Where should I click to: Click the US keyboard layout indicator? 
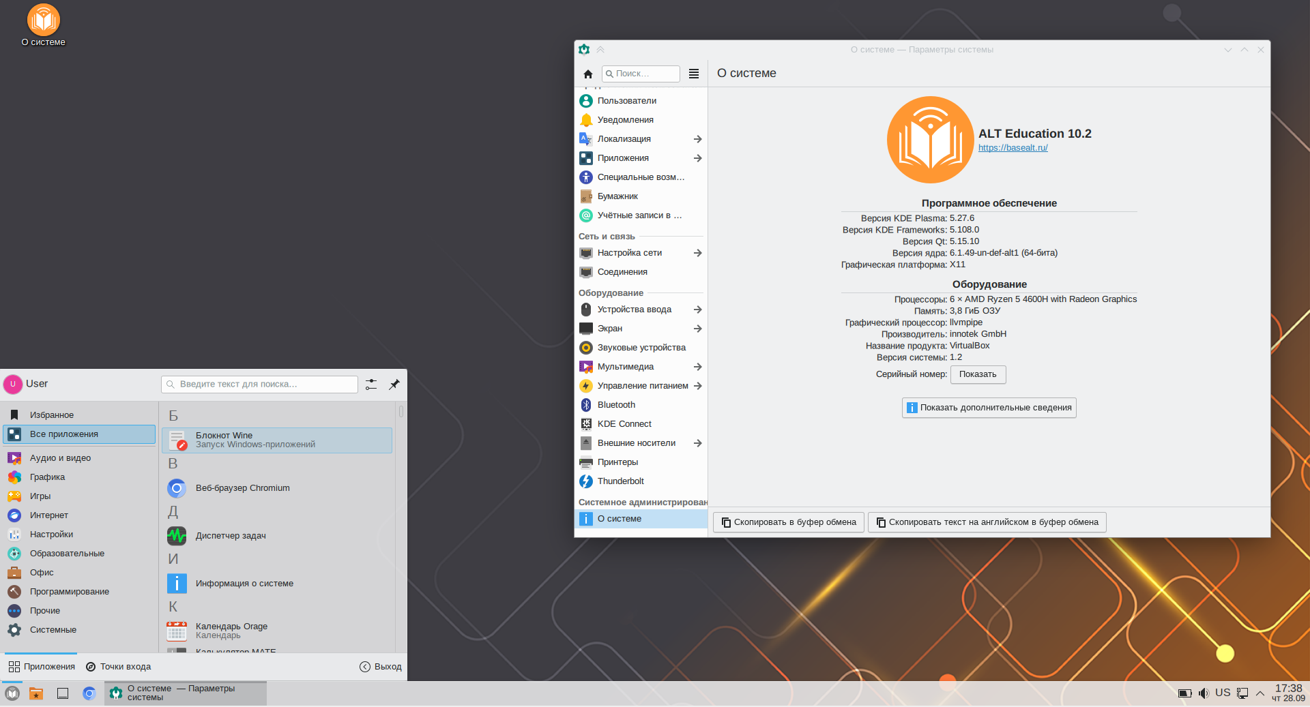pyautogui.click(x=1223, y=693)
